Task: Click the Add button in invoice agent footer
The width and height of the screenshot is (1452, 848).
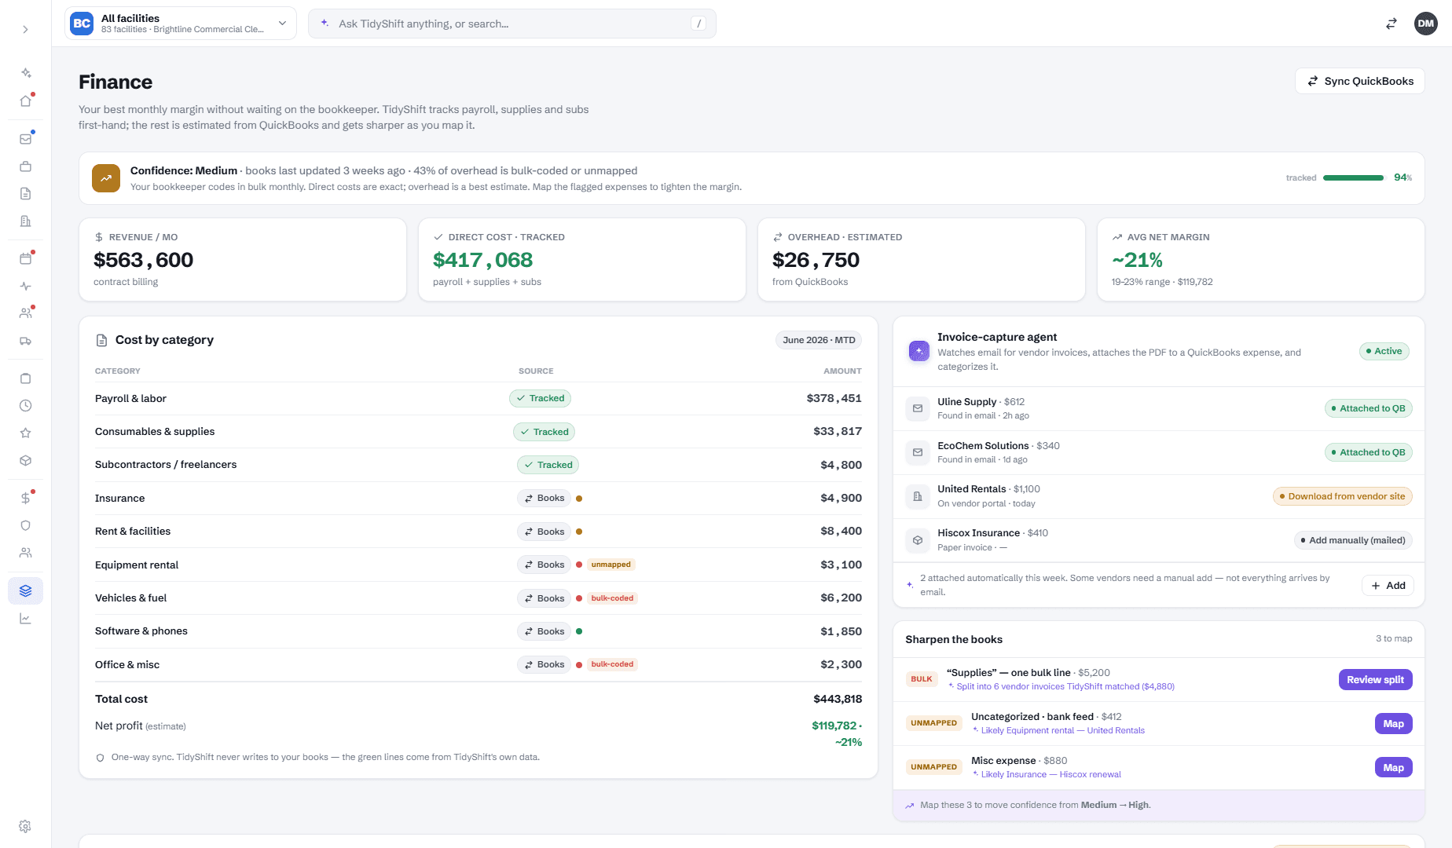Action: click(1388, 585)
